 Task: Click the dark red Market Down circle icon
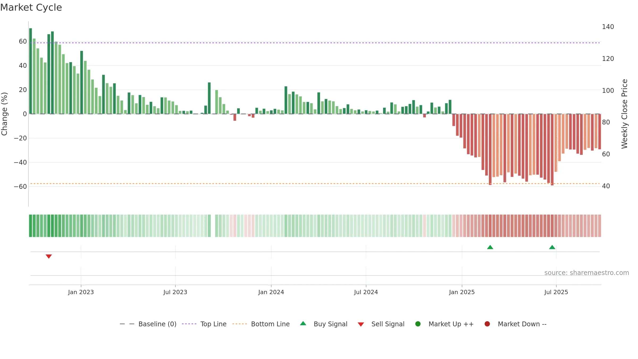[487, 324]
